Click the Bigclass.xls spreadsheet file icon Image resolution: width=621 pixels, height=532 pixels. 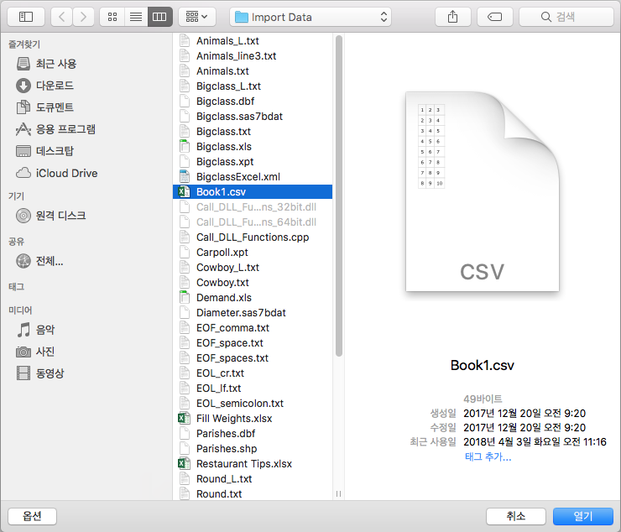(x=184, y=146)
